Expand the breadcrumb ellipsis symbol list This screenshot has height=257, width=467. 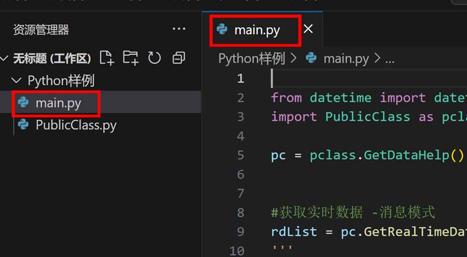point(390,59)
